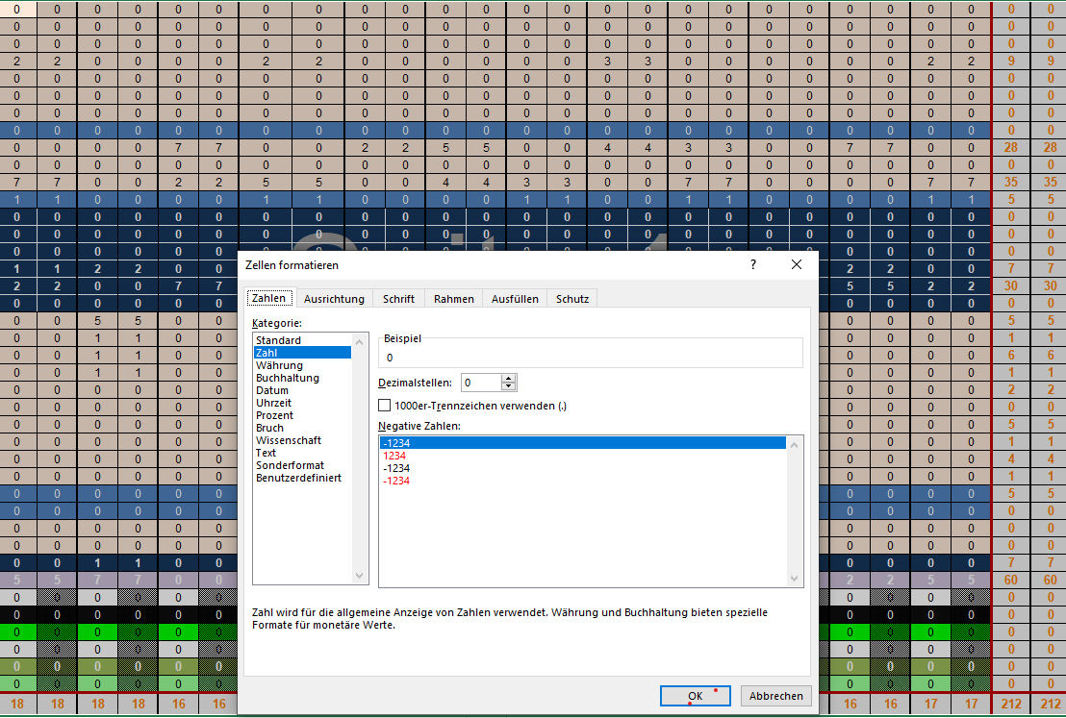Select Währung in the Kategorie list
The height and width of the screenshot is (718, 1066).
coord(279,365)
